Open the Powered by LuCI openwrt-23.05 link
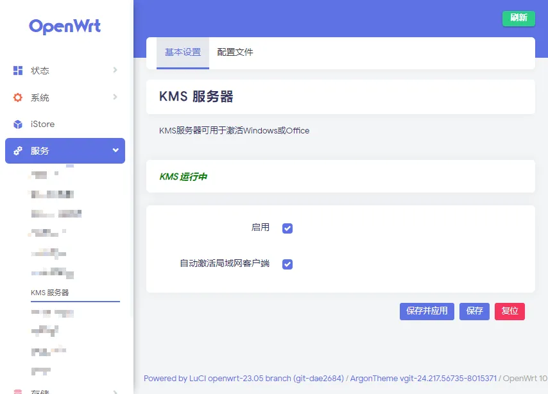 tap(243, 379)
